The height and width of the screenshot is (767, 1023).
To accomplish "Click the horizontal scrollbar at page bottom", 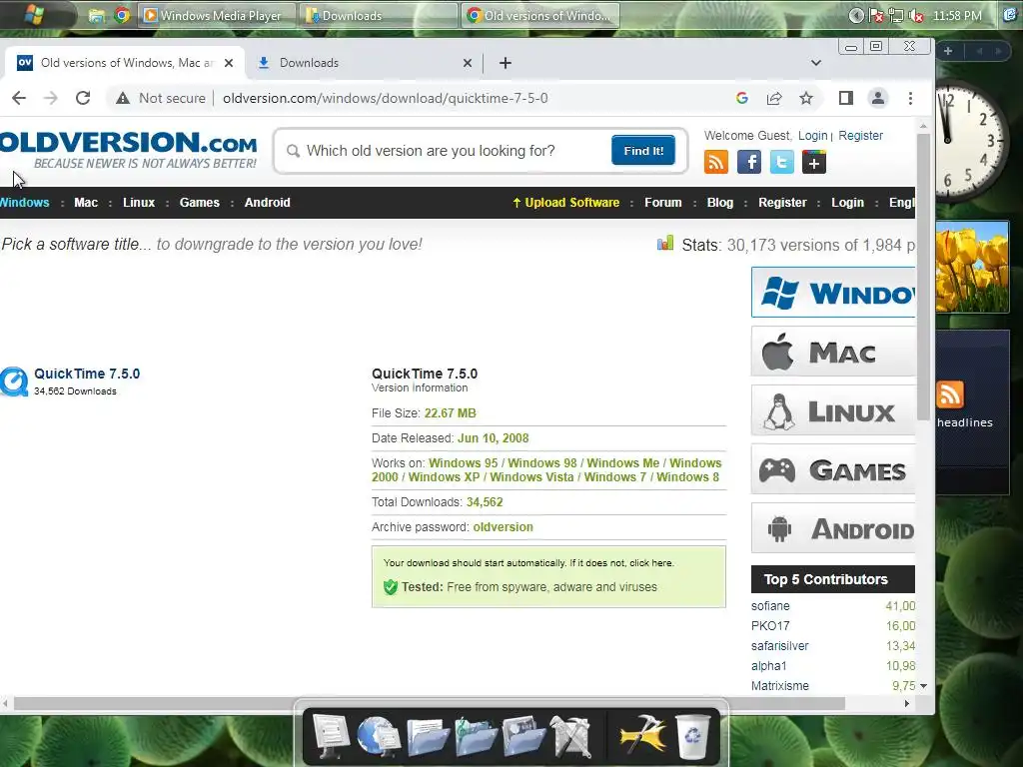I will (x=430, y=704).
